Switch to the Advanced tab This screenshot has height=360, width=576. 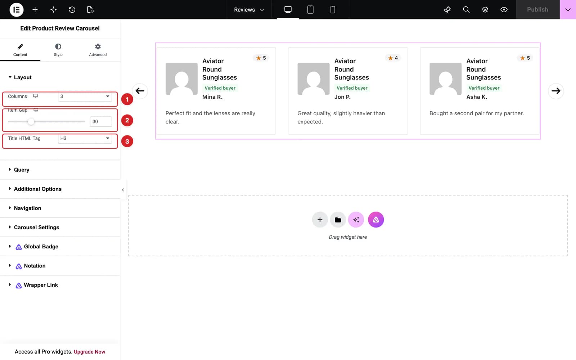98,50
